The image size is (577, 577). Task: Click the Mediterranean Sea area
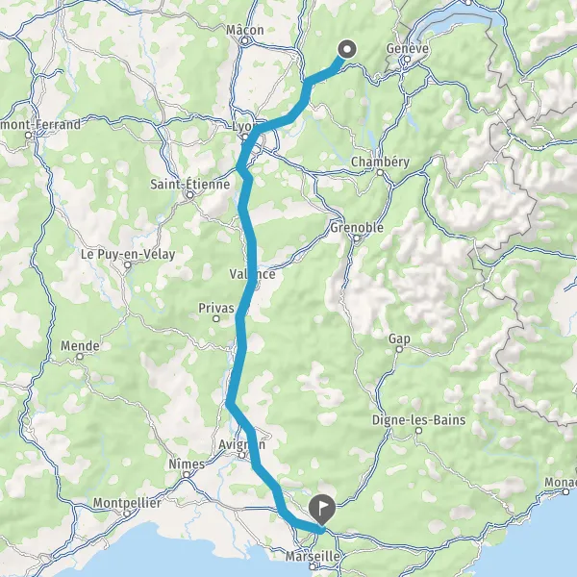(184, 552)
